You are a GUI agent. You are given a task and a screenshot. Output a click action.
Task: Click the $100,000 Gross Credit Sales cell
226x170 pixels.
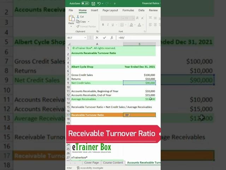point(139,75)
